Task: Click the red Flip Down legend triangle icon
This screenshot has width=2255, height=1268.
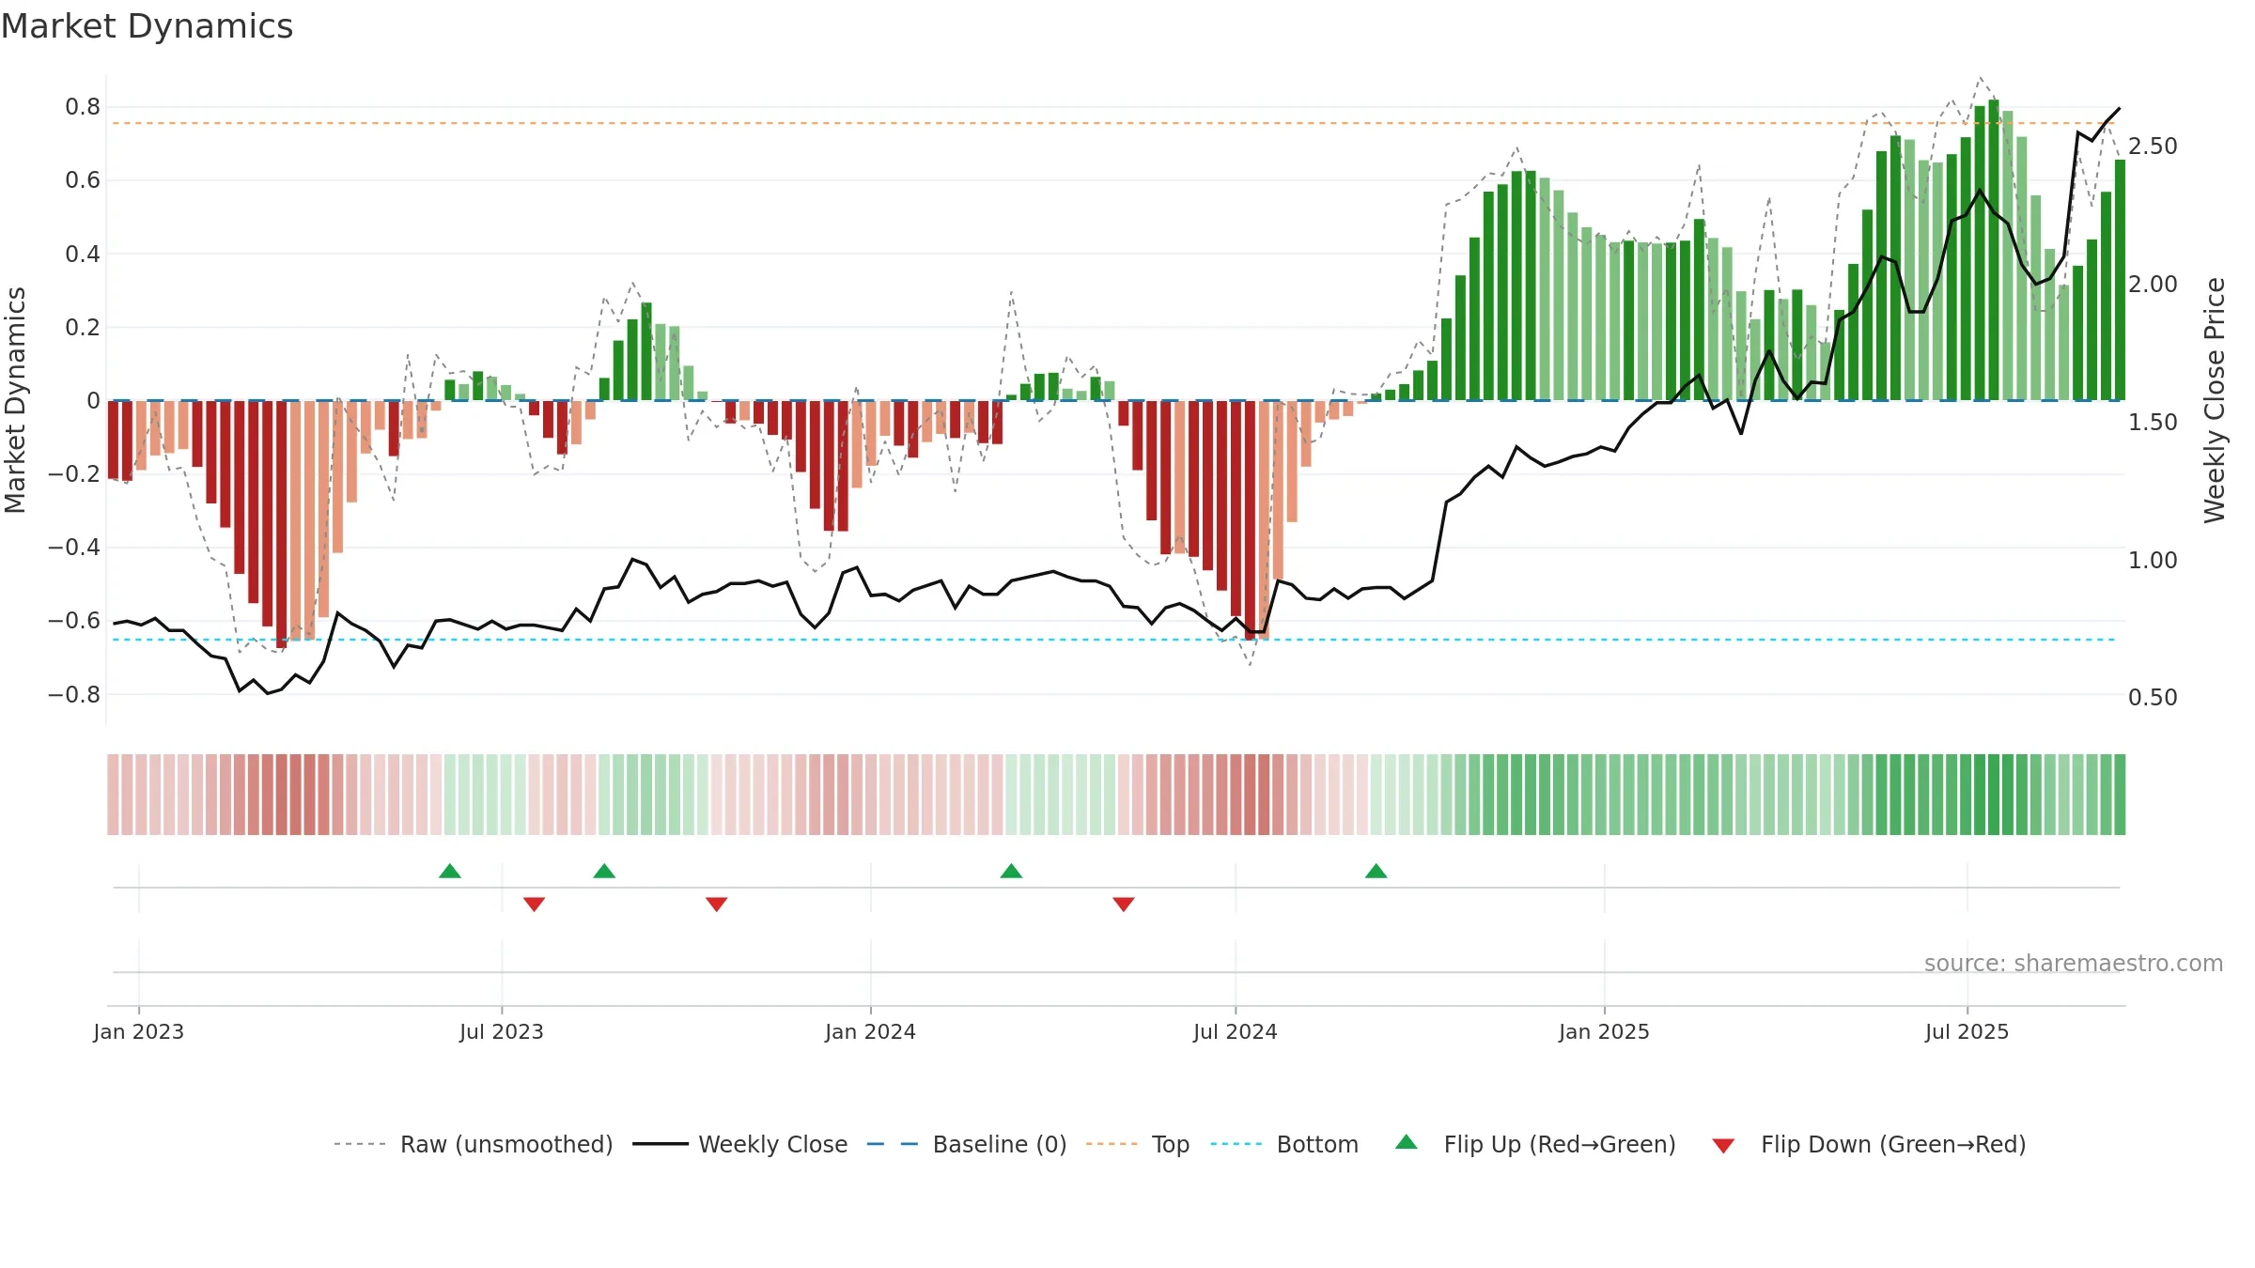Action: pos(1723,1146)
